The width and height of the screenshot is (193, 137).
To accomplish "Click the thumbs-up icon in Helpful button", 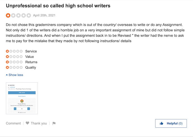I will click(x=161, y=123).
